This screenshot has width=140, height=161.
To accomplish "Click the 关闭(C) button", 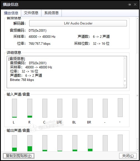I will click(128, 156).
